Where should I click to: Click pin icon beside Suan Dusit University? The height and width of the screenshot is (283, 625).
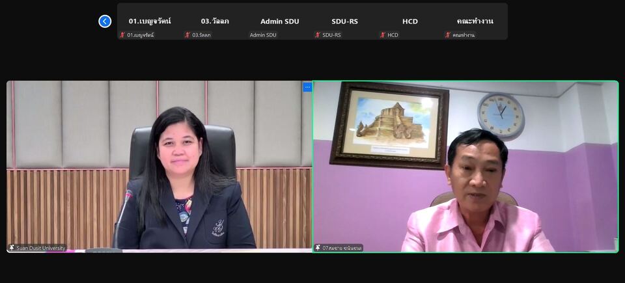click(12, 248)
